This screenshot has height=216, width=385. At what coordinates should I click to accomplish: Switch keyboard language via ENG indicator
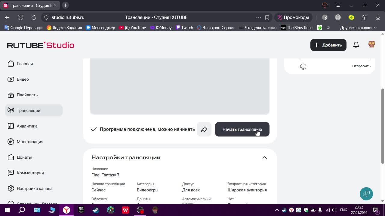343,210
